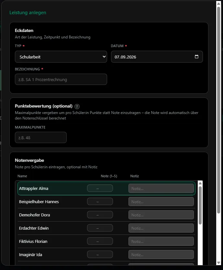Click the student list scrollbar thumb

200,205
